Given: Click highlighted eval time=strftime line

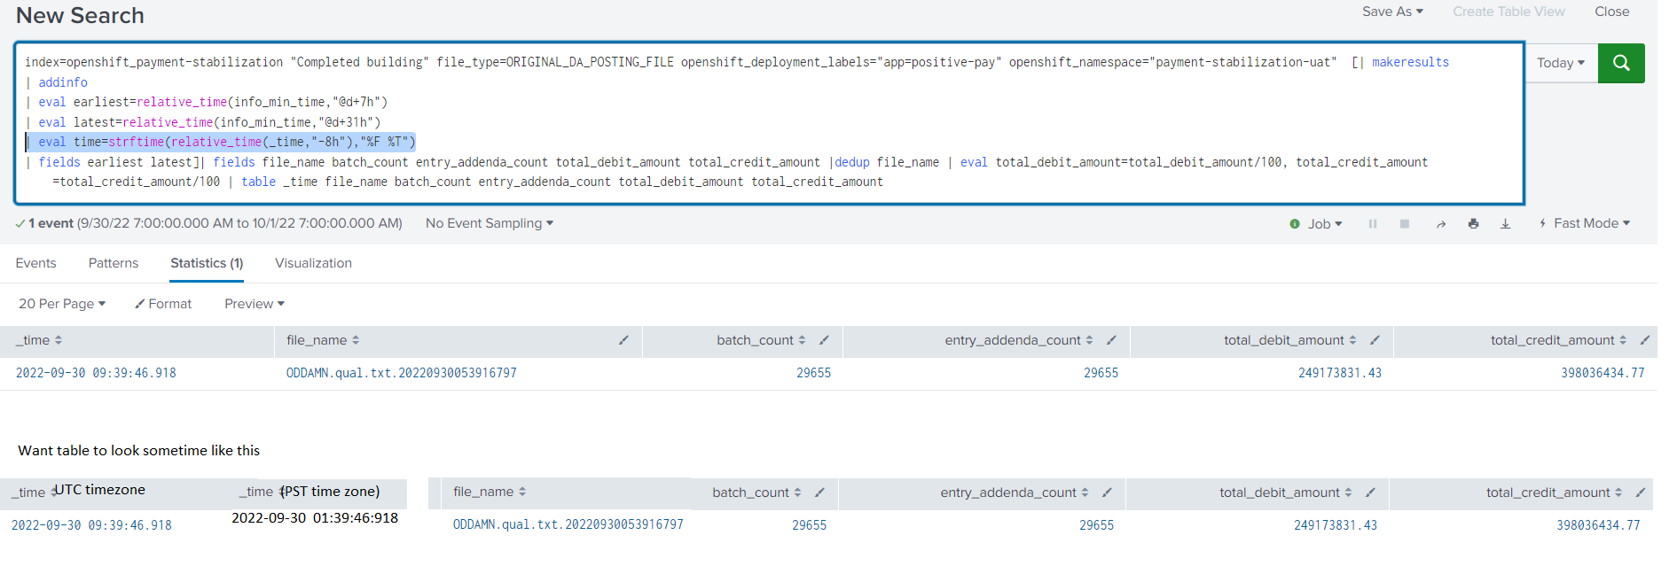Looking at the screenshot, I should [x=221, y=142].
